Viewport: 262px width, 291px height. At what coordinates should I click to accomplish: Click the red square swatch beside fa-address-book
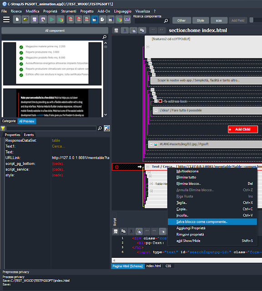point(161,101)
